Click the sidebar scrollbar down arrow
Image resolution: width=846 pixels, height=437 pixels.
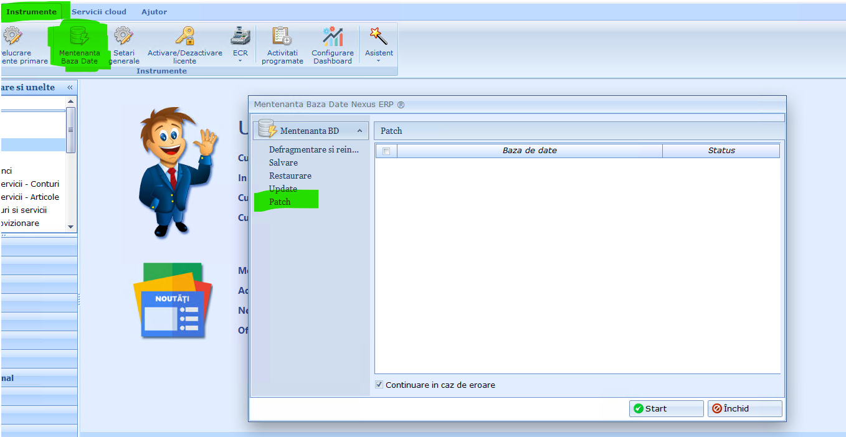(x=70, y=227)
